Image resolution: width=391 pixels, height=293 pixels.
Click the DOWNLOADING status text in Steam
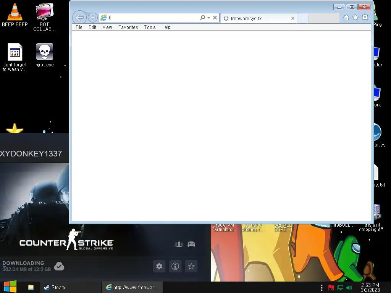click(x=23, y=263)
